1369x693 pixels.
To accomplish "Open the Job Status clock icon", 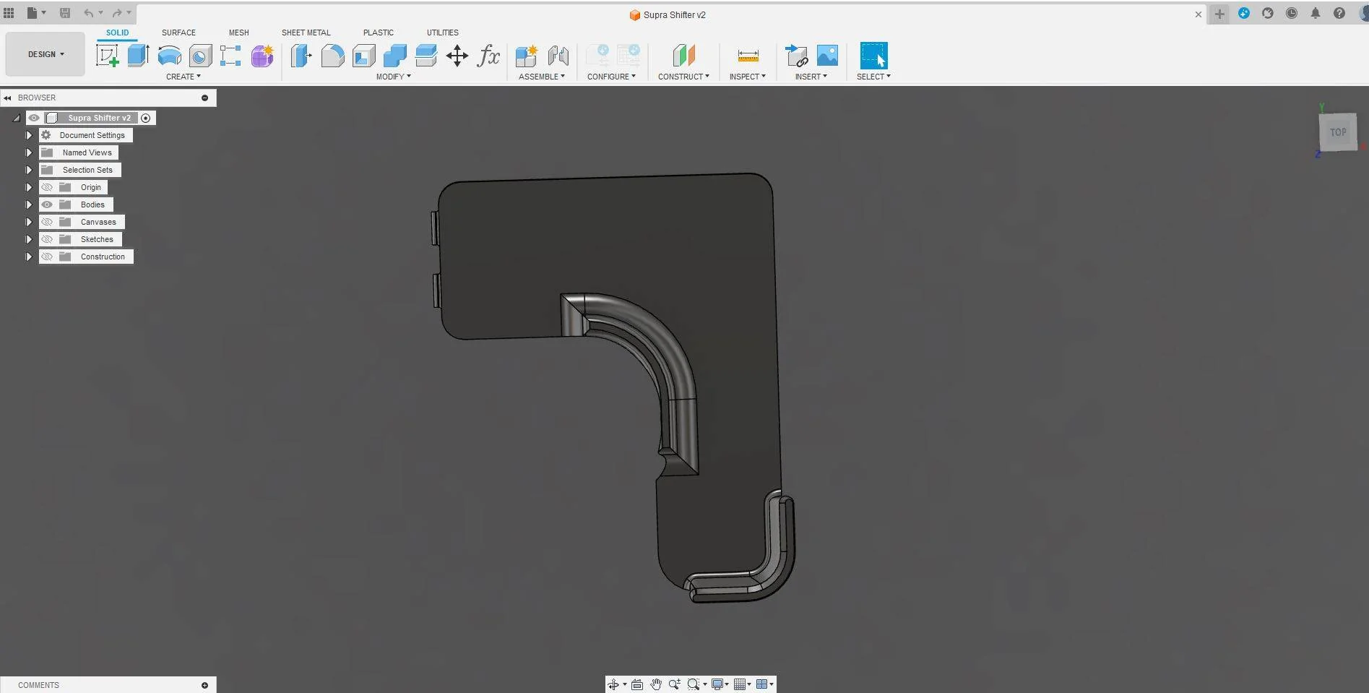I will pos(1292,13).
